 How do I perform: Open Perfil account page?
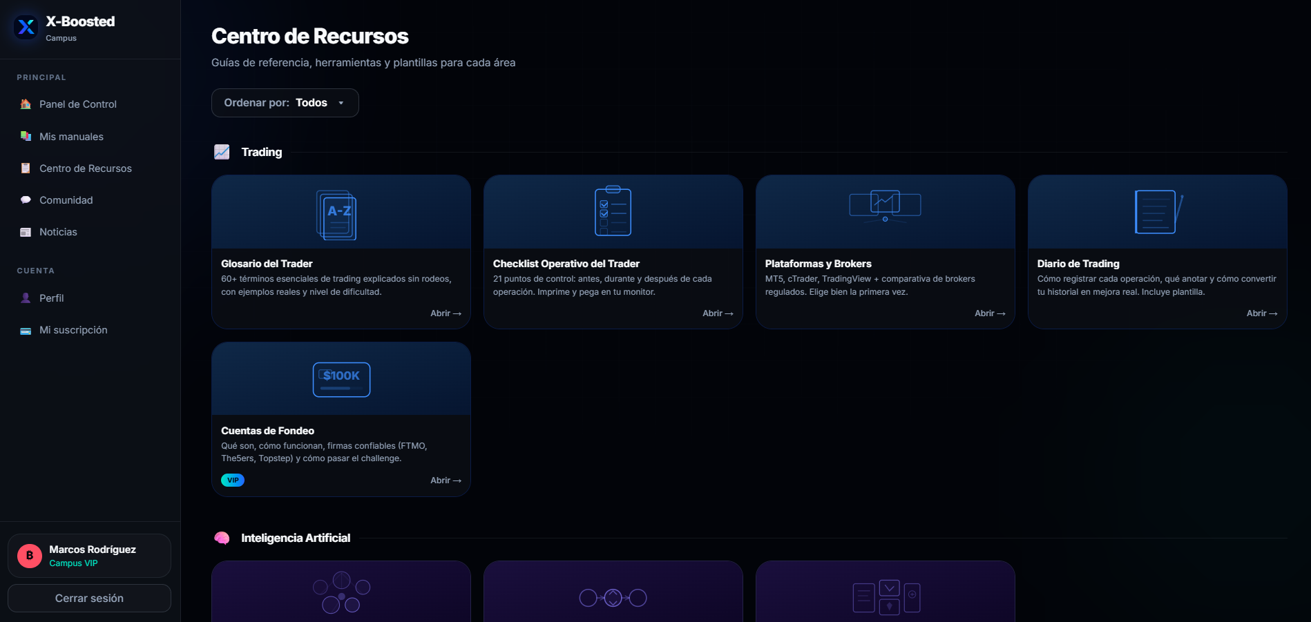[90, 298]
